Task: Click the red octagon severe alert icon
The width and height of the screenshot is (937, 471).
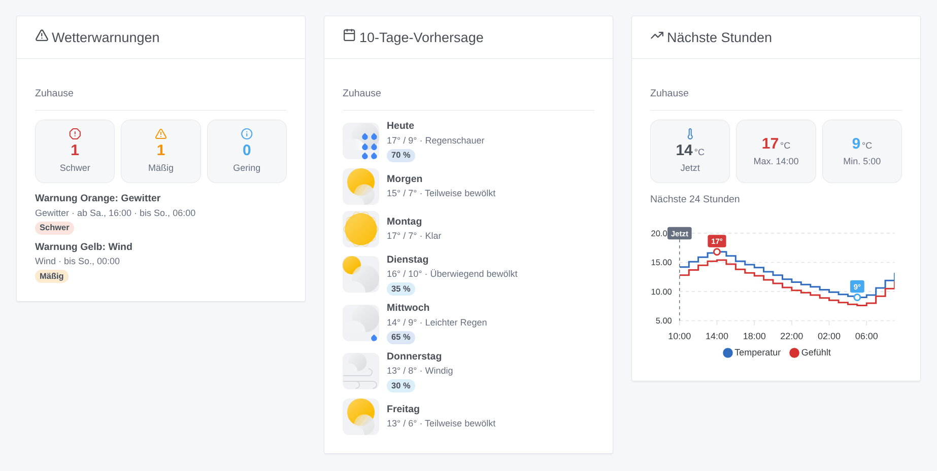Action: click(x=75, y=134)
